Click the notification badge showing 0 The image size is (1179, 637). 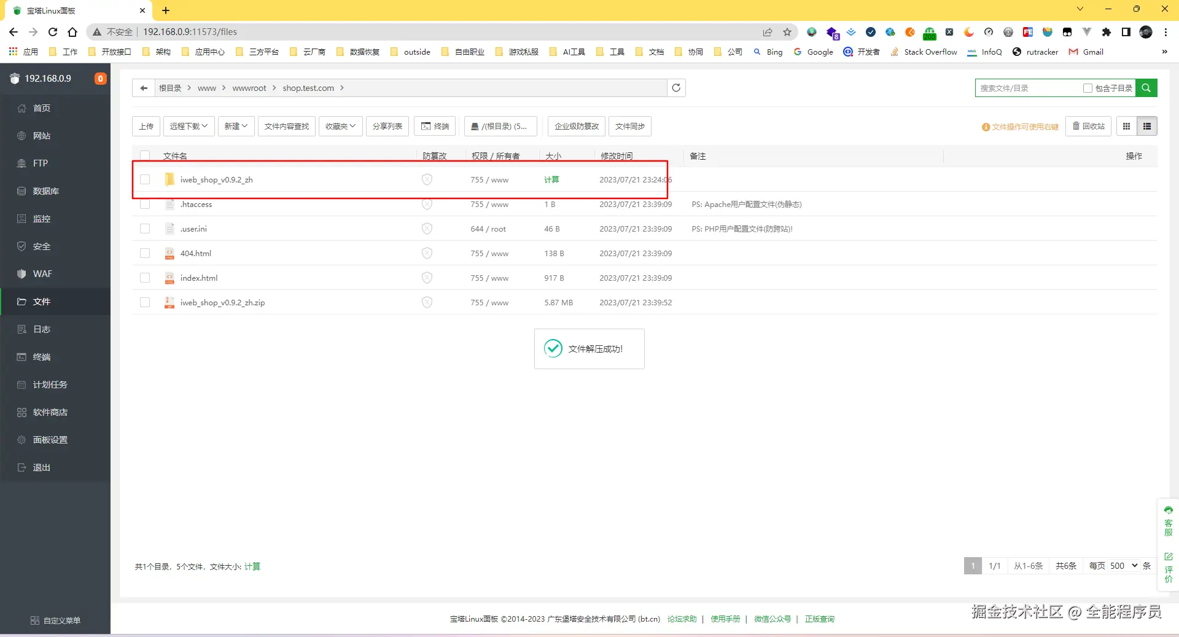point(100,79)
